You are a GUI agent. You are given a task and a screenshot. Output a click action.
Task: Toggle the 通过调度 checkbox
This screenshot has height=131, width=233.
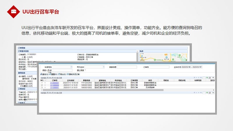85,70
